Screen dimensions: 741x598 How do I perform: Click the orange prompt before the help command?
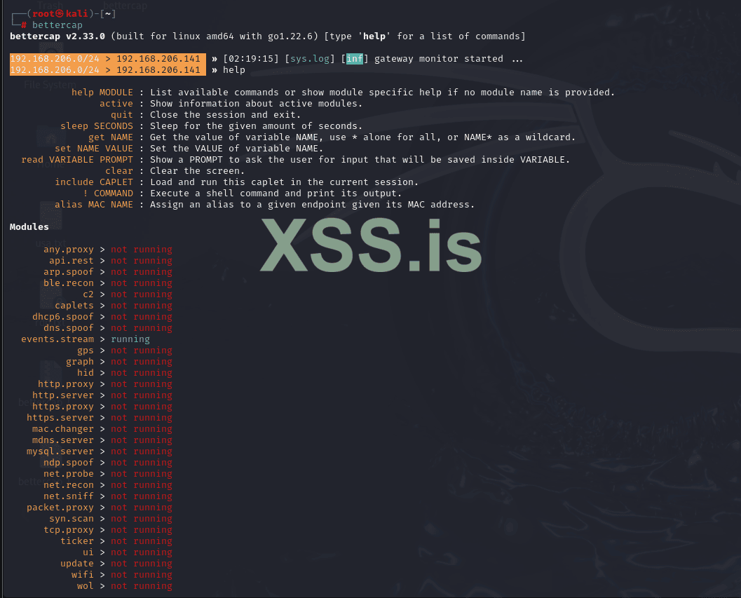click(108, 70)
